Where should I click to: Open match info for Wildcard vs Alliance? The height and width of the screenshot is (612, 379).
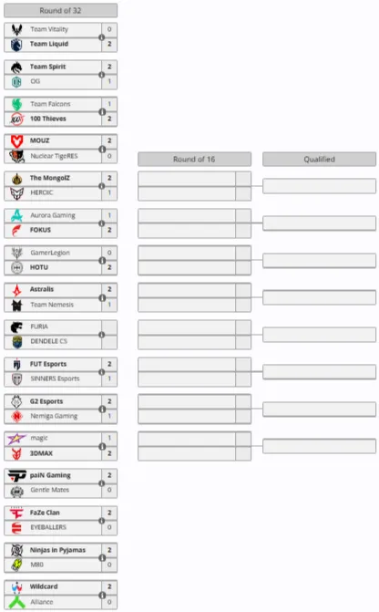point(102,596)
